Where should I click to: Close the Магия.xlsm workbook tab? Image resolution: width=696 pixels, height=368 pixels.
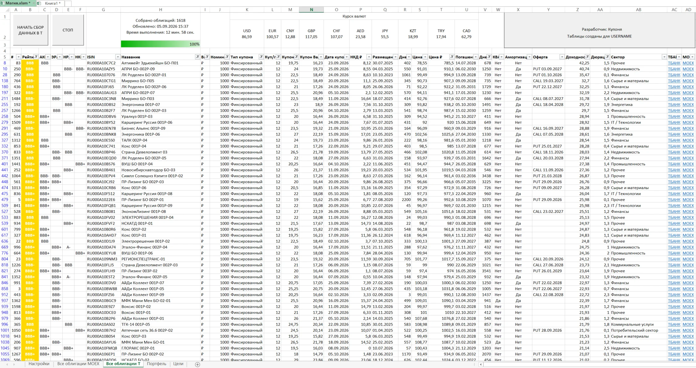tap(34, 3)
